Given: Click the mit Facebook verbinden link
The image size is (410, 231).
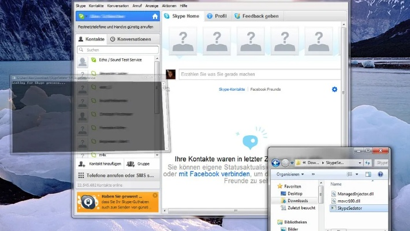Looking at the screenshot, I should (215, 174).
